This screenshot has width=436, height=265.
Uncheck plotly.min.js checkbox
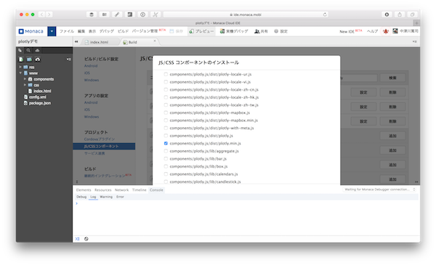pos(166,143)
